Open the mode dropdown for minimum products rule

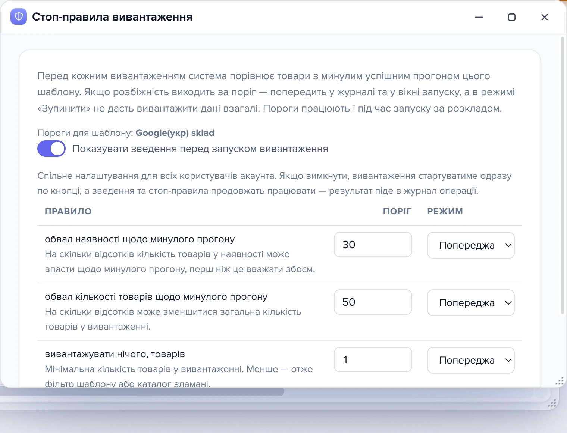pos(471,360)
